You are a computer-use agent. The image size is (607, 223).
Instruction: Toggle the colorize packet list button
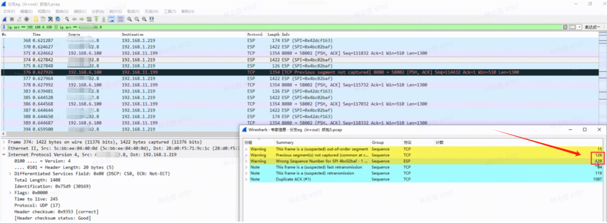[x=120, y=19]
